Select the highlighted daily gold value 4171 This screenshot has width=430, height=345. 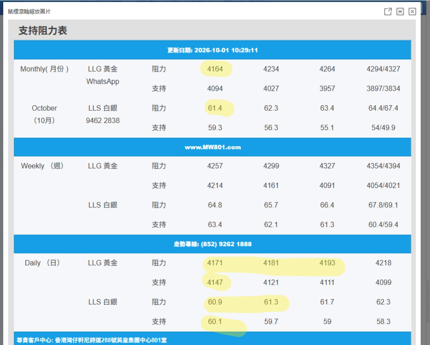pyautogui.click(x=215, y=263)
